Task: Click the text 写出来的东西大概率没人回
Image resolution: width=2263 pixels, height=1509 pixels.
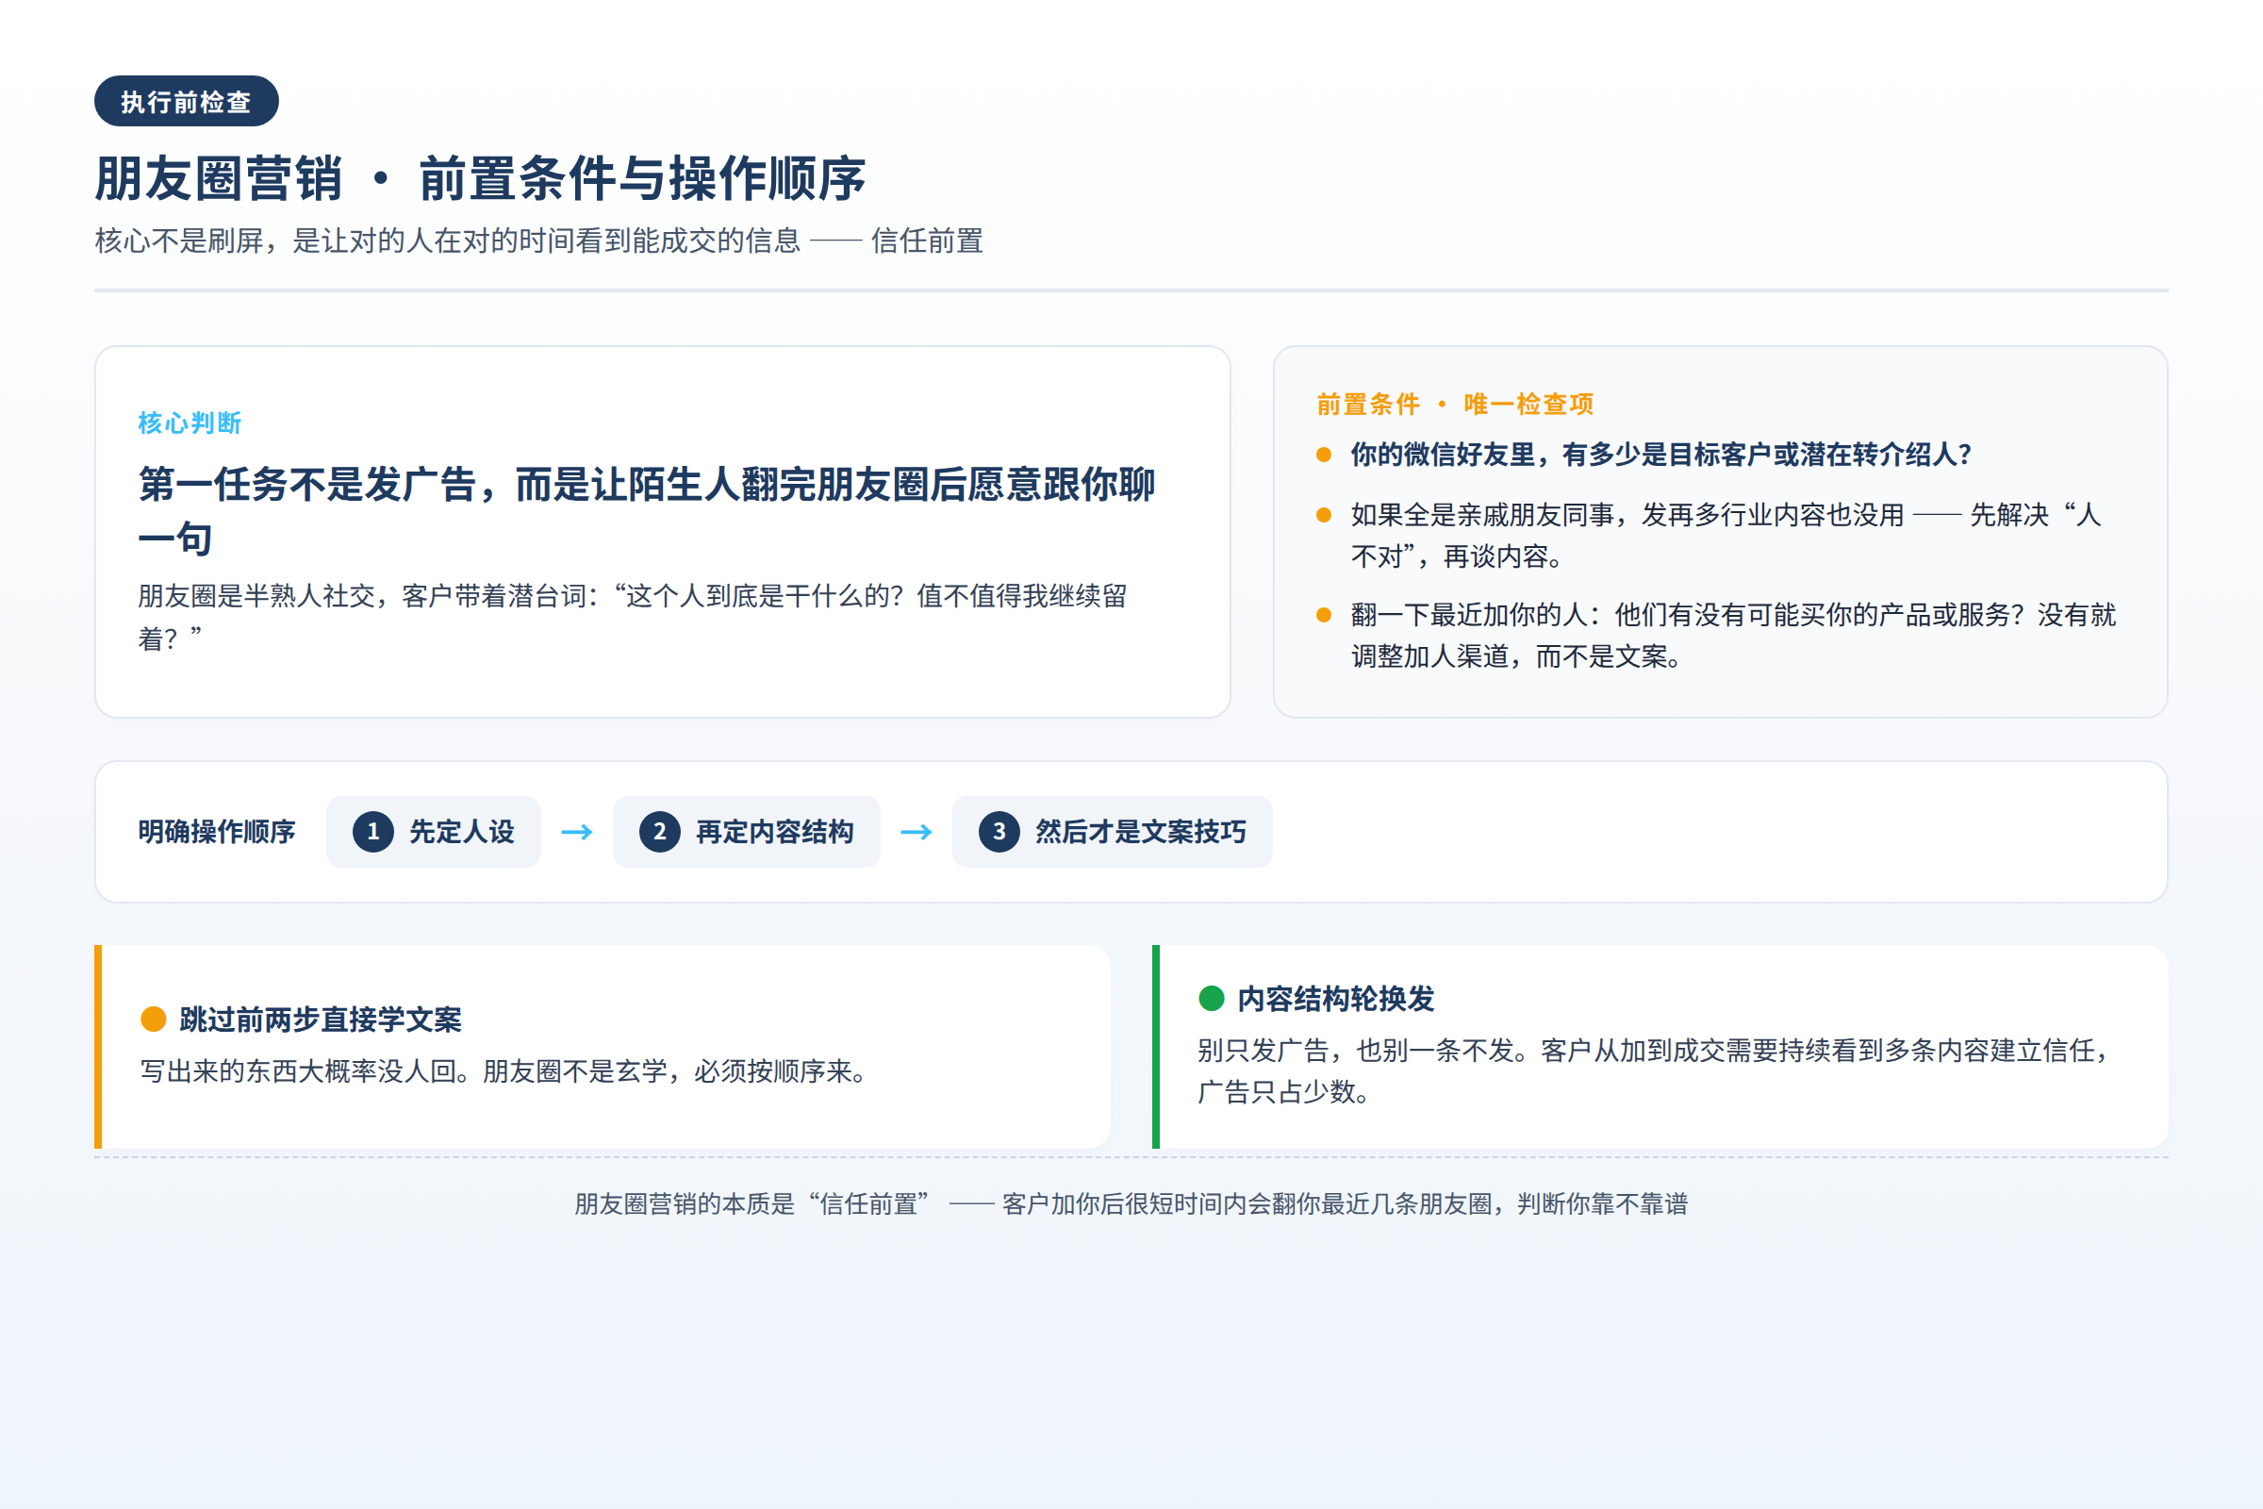Action: tap(506, 1071)
